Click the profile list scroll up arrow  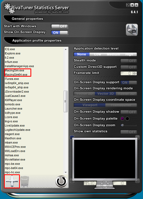click(x=66, y=49)
